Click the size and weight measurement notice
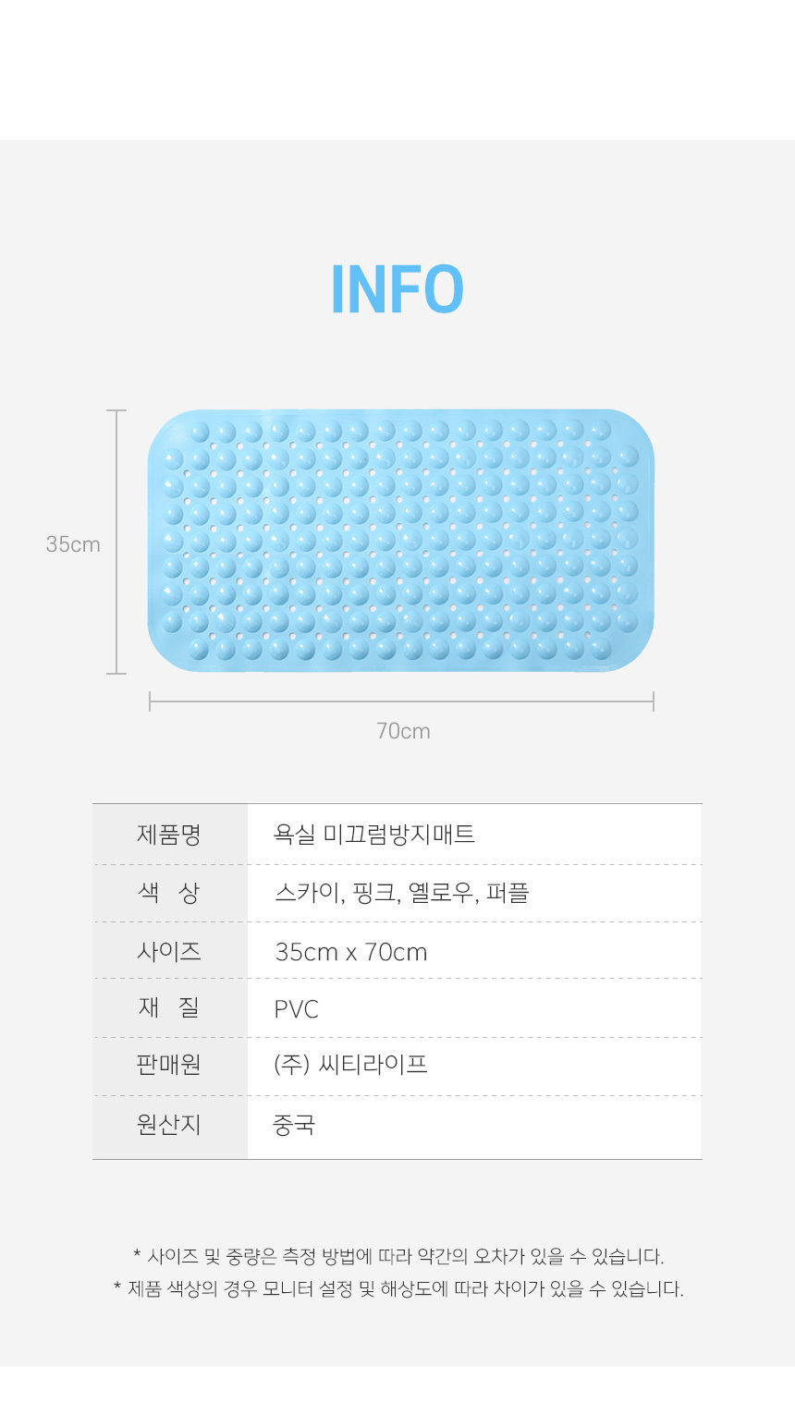This screenshot has width=795, height=1427. tap(398, 1257)
